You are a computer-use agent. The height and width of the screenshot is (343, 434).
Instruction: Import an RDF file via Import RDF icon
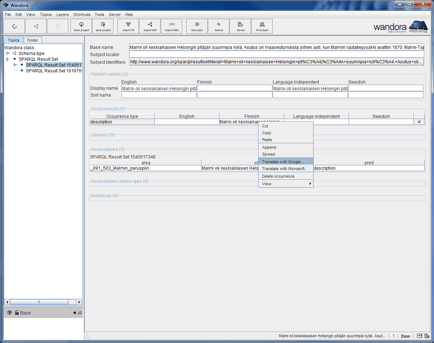pos(150,26)
